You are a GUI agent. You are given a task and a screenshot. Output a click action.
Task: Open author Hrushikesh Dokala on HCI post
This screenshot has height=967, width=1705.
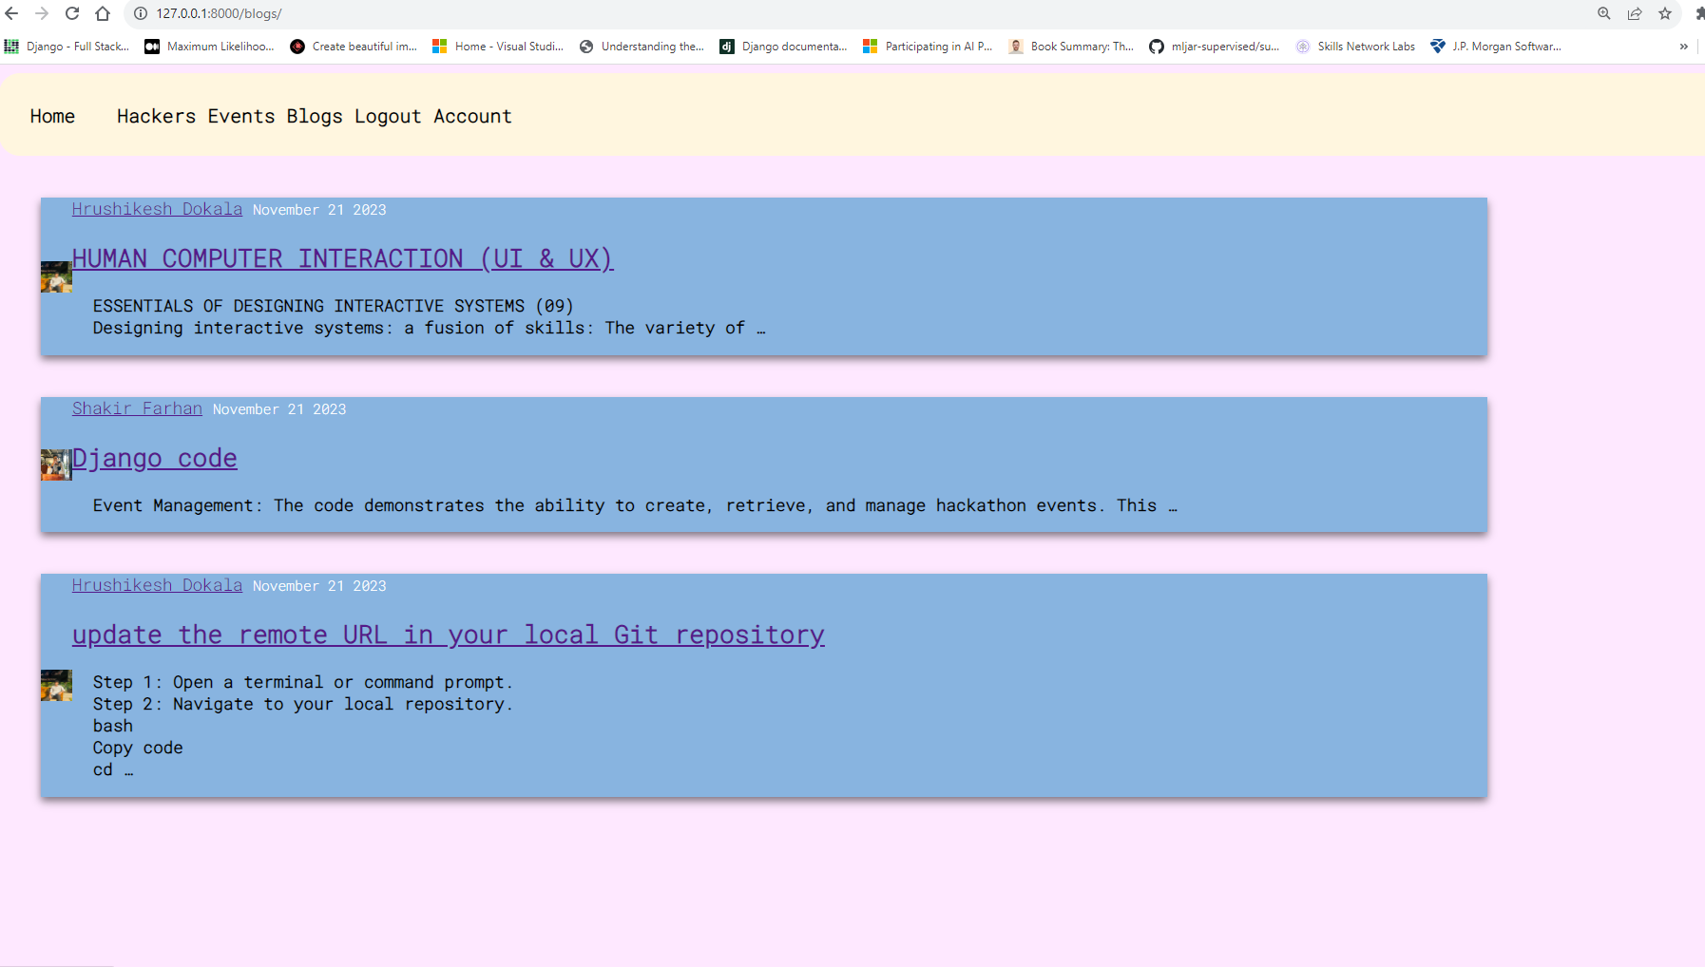(x=157, y=209)
